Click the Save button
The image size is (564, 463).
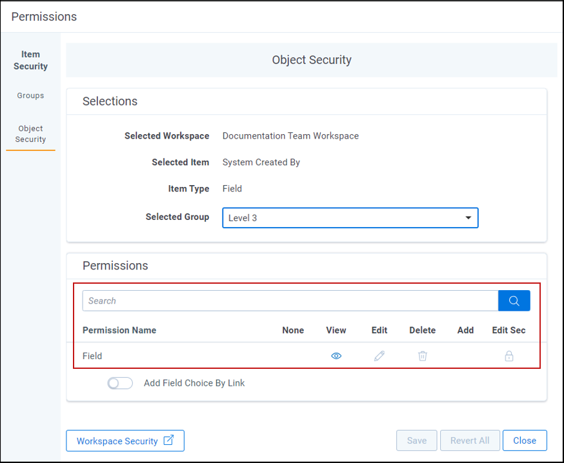416,440
